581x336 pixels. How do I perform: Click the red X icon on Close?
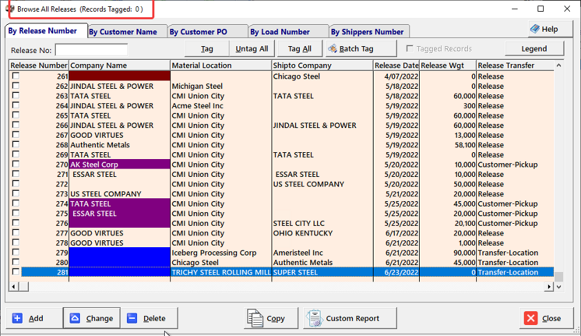(531, 318)
